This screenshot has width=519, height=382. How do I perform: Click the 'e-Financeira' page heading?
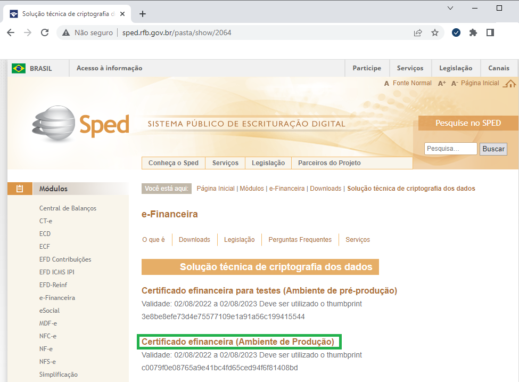(170, 214)
